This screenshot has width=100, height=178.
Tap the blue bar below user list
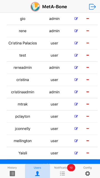pos(50,162)
